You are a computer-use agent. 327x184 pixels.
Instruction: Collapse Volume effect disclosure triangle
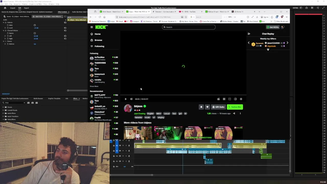(x=4, y=22)
